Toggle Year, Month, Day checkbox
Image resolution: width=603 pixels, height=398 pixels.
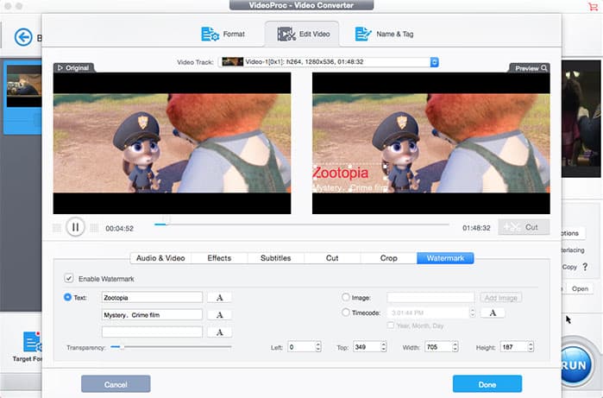(391, 325)
